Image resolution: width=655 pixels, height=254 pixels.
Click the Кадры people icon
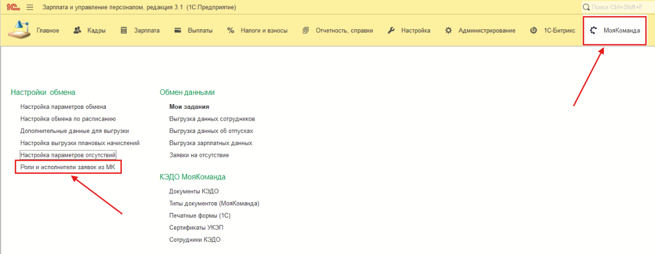[77, 30]
